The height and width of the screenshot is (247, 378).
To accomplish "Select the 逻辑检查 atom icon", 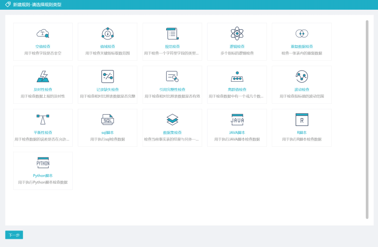I will 237,34.
